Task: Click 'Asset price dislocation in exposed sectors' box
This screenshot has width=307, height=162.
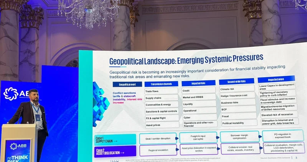Action: point(198,149)
